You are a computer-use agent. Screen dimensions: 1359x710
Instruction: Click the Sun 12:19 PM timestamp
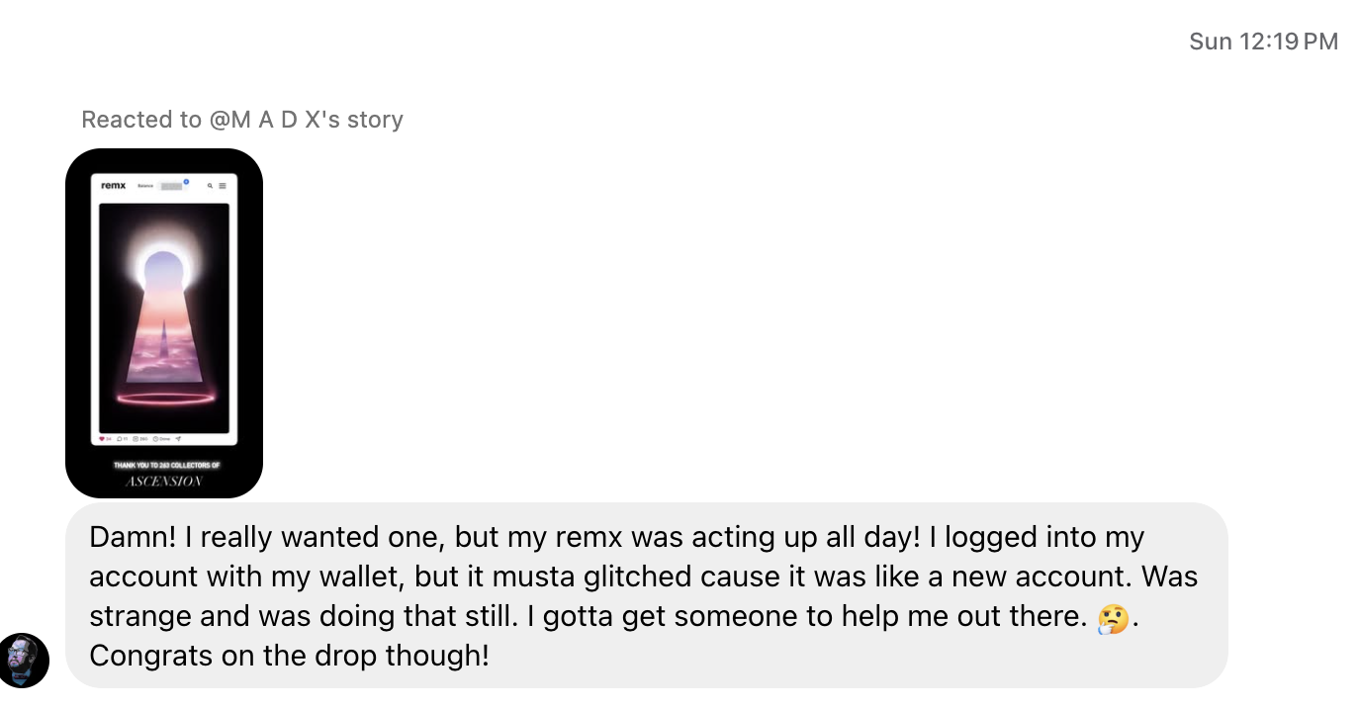click(1263, 42)
